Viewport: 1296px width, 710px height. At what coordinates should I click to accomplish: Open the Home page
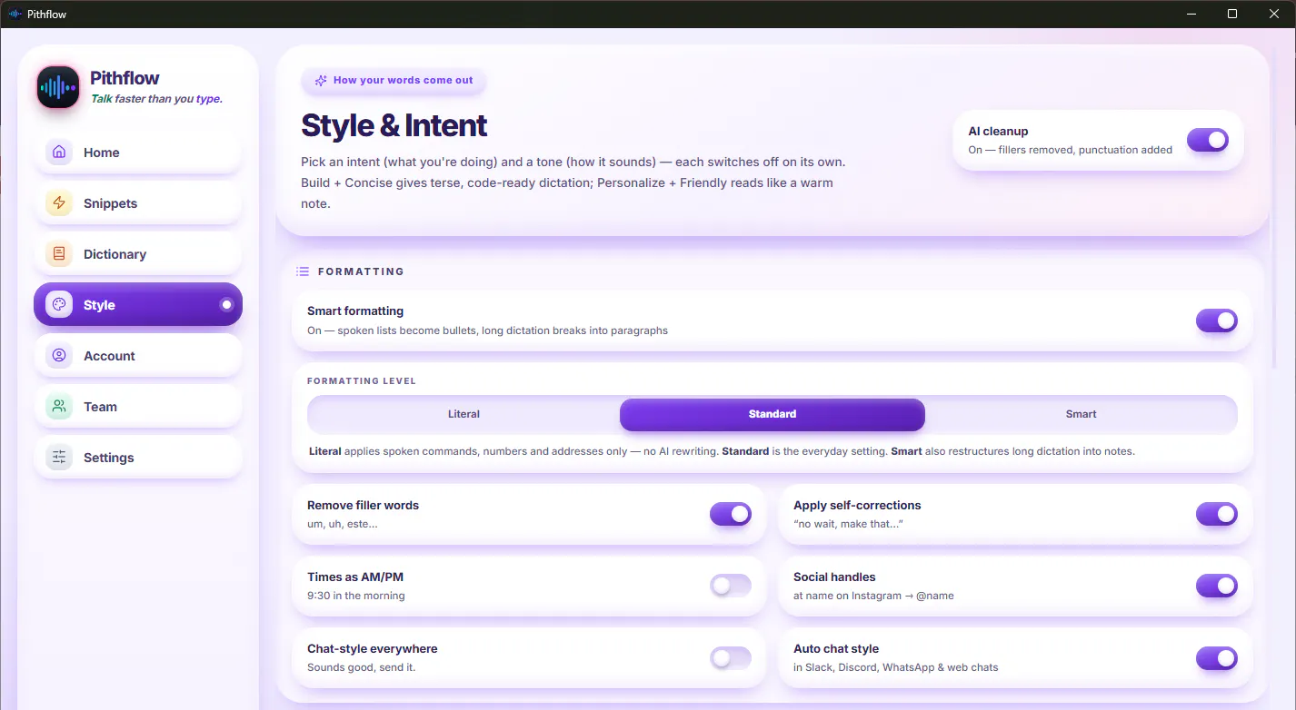(138, 153)
